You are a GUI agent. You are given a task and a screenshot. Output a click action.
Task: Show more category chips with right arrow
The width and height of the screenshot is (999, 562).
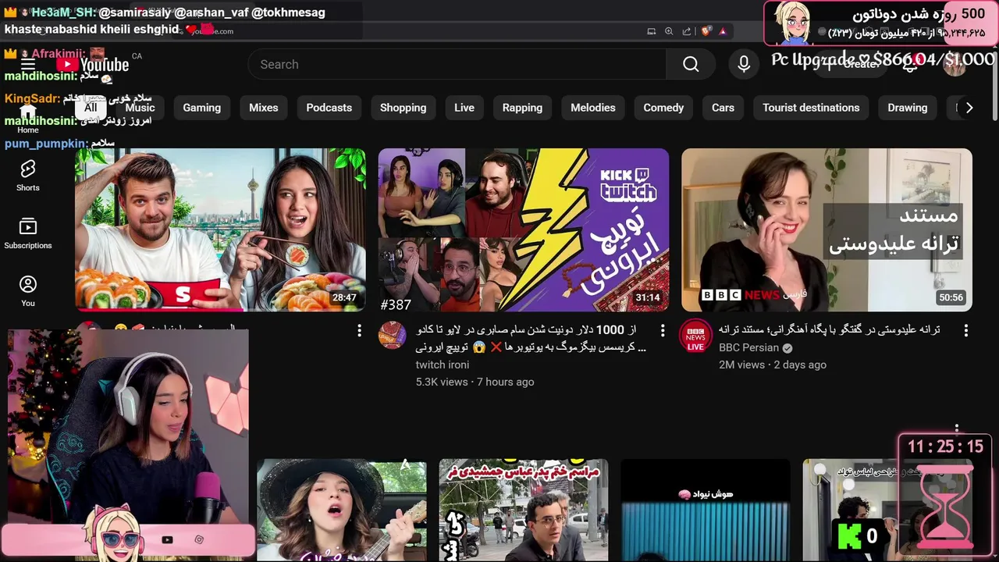[x=969, y=108]
